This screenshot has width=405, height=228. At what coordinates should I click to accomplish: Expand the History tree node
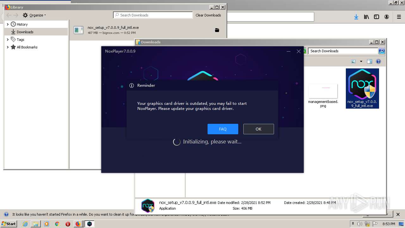pyautogui.click(x=8, y=24)
